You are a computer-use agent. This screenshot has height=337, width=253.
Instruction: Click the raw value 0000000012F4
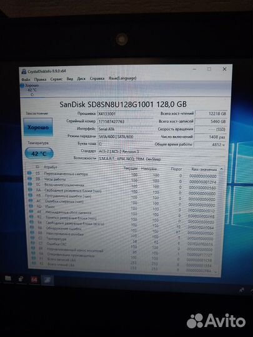pyautogui.click(x=202, y=182)
